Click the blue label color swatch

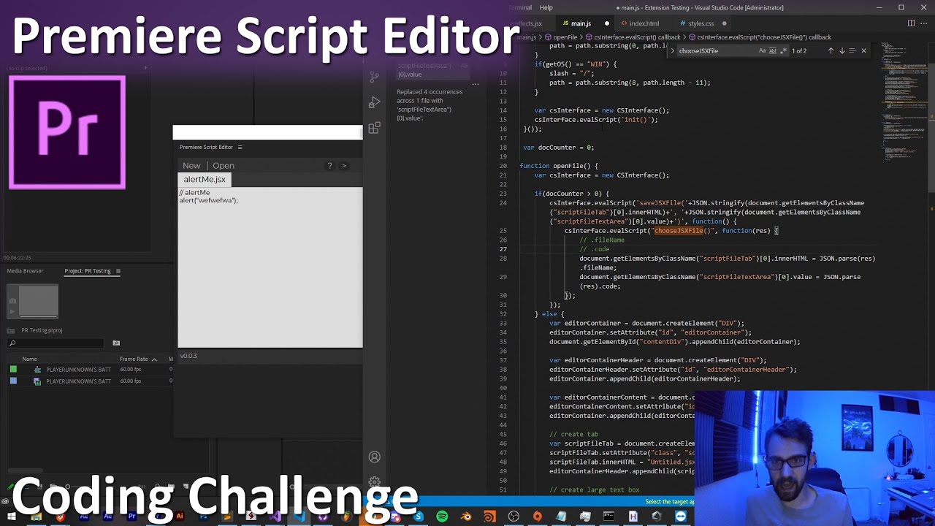[x=13, y=381]
